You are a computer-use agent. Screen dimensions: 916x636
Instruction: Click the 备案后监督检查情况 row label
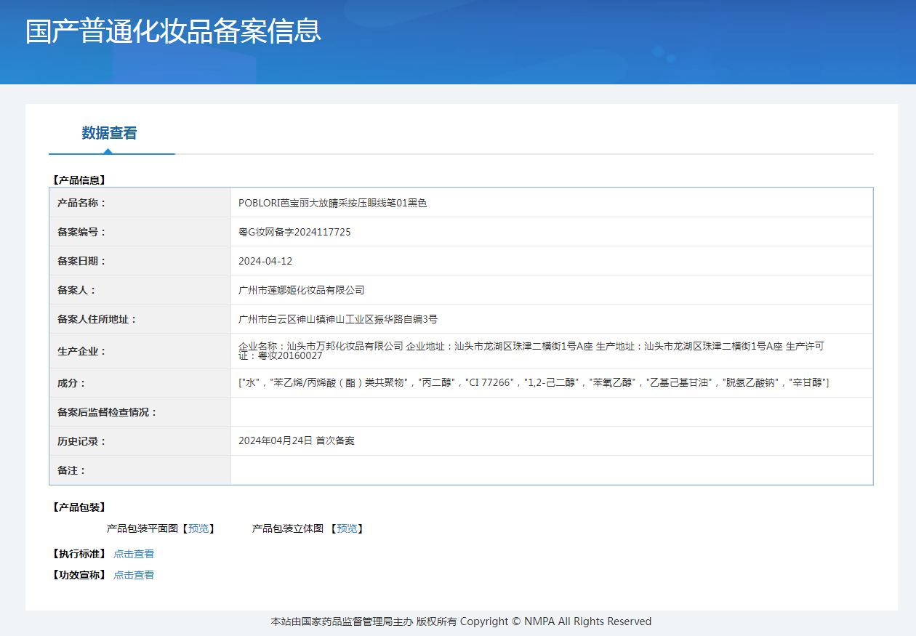[107, 412]
